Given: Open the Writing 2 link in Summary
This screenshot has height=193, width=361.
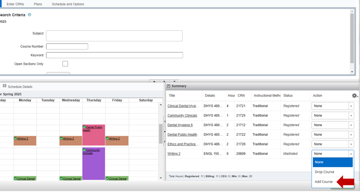Looking at the screenshot, I should click(x=174, y=154).
